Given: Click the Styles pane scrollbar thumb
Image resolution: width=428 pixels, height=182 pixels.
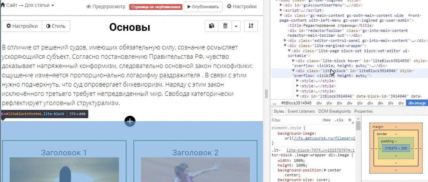Looking at the screenshot, I should click(x=358, y=125).
